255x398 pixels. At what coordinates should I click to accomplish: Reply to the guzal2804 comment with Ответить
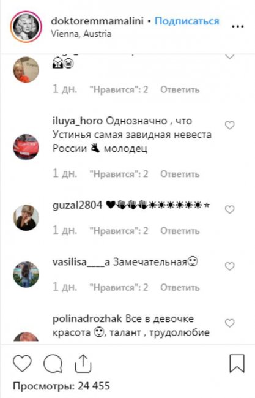180,231
